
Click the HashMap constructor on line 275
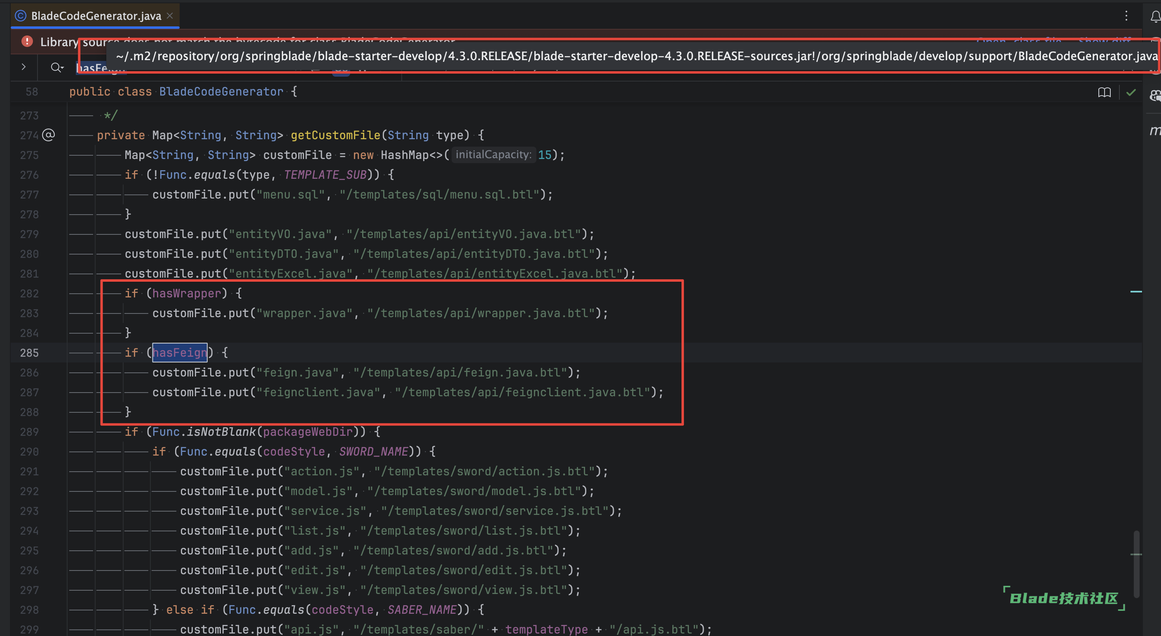click(x=404, y=155)
